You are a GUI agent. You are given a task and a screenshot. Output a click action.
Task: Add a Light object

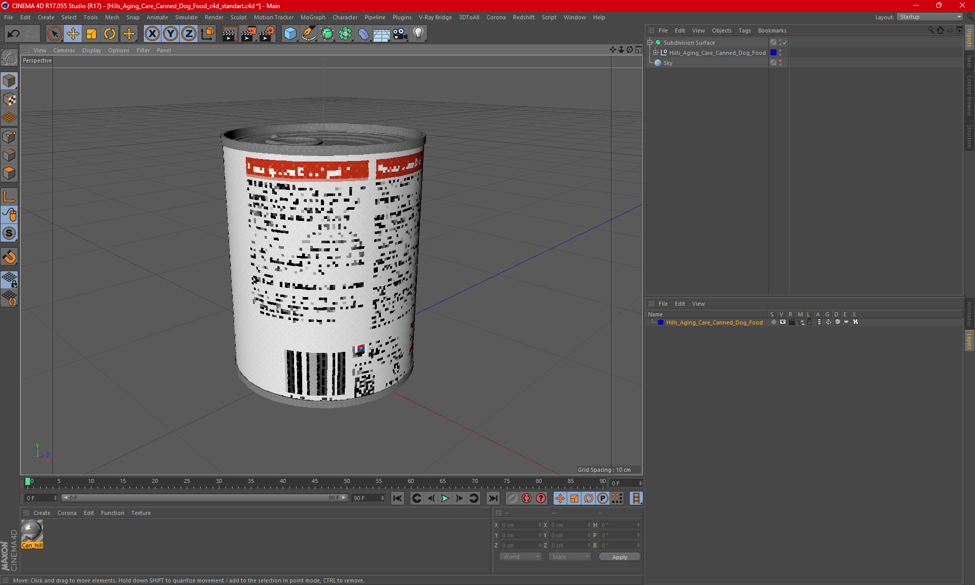[418, 34]
